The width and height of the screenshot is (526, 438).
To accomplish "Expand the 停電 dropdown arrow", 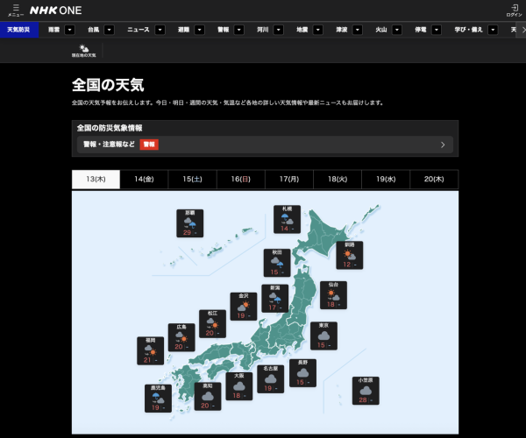I will pyautogui.click(x=437, y=30).
